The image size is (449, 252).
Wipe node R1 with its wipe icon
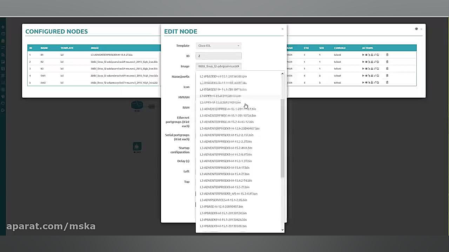369,55
